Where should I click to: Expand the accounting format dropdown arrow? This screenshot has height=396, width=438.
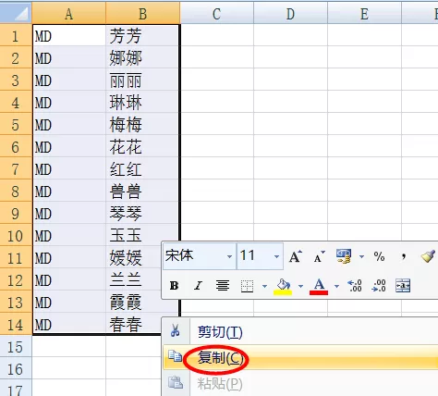(x=361, y=256)
